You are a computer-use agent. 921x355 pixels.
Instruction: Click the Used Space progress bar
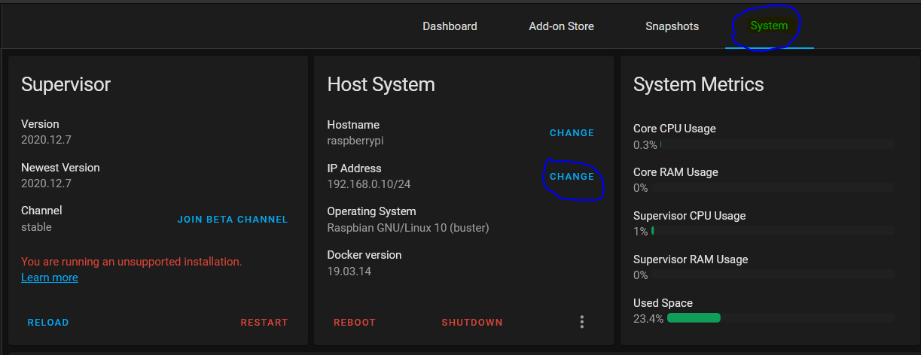point(779,318)
